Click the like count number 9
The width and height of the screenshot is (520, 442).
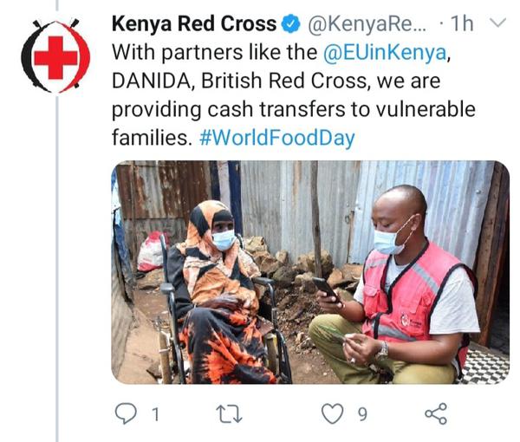pyautogui.click(x=362, y=414)
